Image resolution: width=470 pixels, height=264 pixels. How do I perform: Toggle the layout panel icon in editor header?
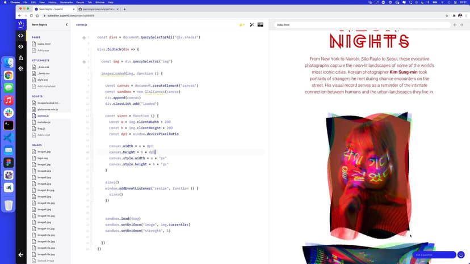260,25
